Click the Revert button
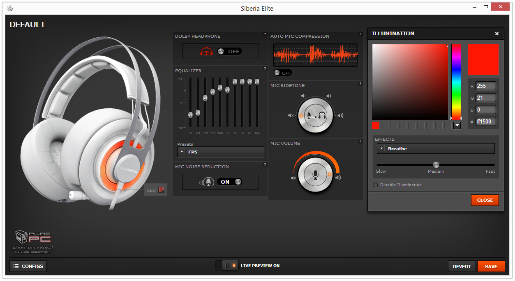Image resolution: width=515 pixels, height=281 pixels. 462,266
